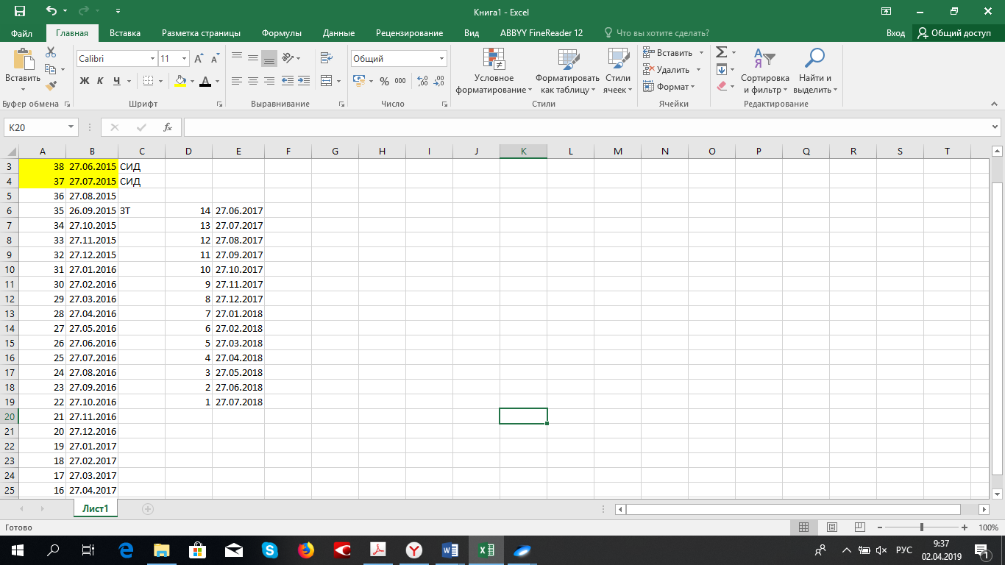Open Стили ячеек gallery
Screen dimensions: 1005x565
tap(617, 71)
